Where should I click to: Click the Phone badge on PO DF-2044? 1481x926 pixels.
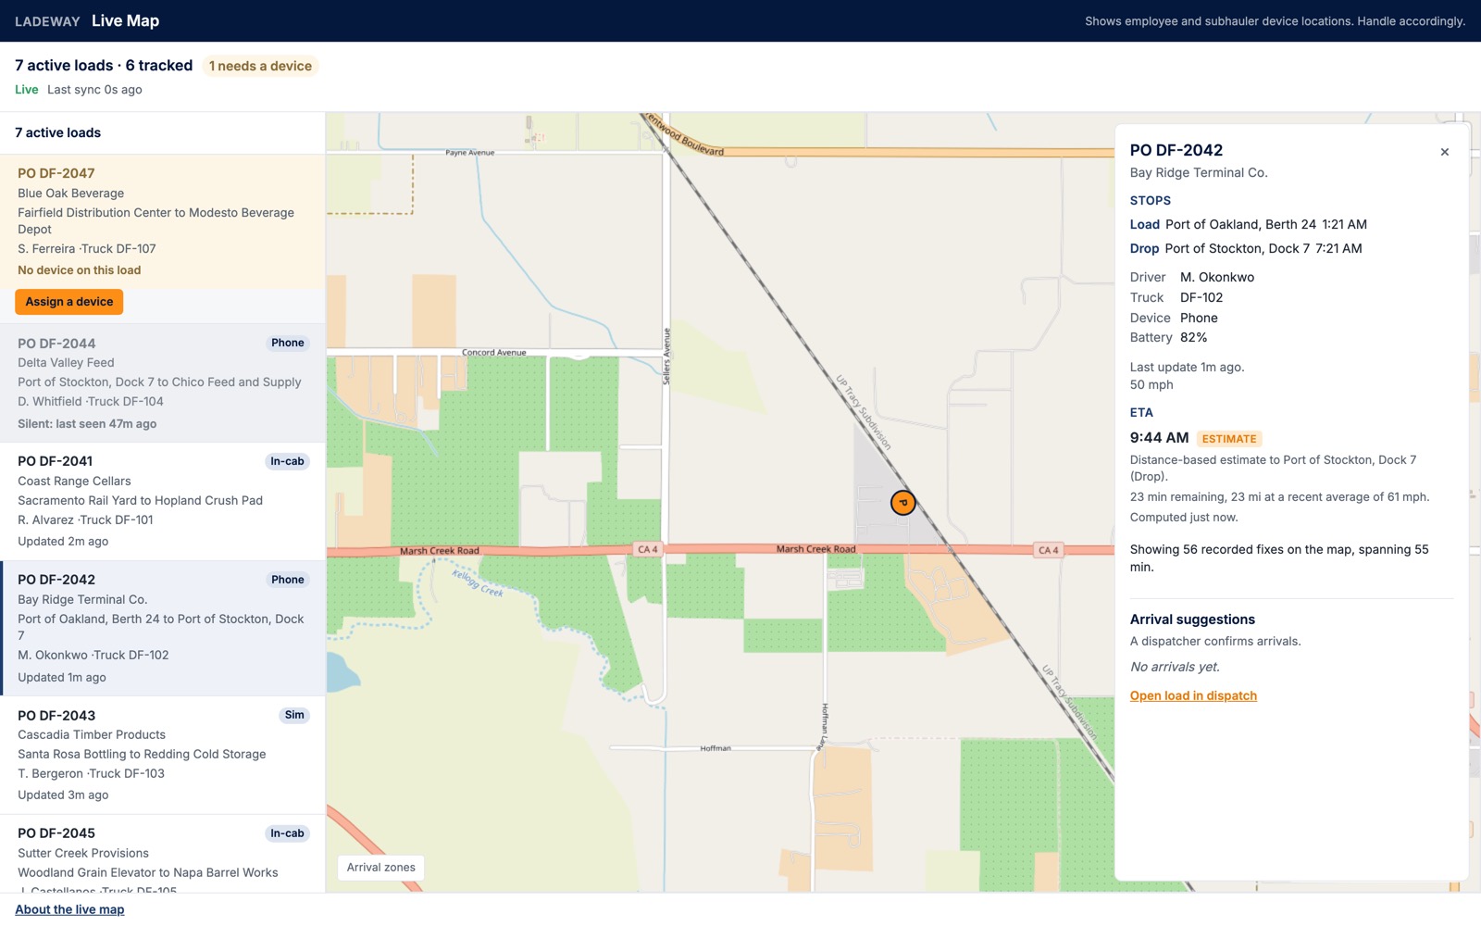(x=288, y=343)
